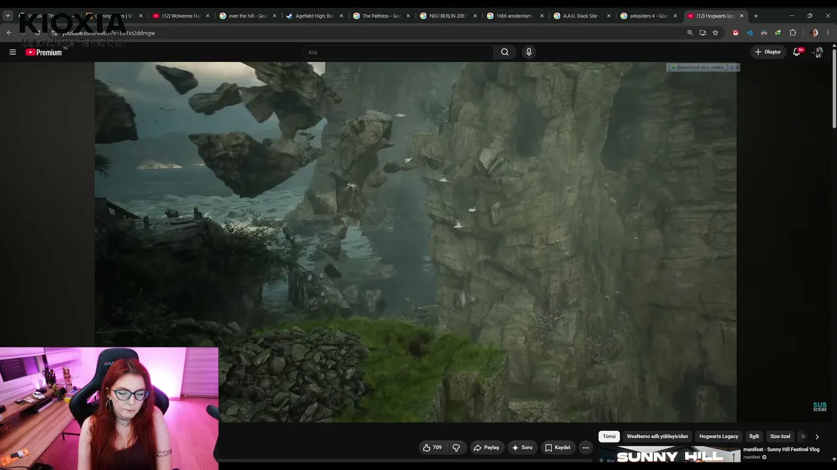Screen dimensions: 837x470
Task: Open YouTube notifications bell
Action: point(796,52)
